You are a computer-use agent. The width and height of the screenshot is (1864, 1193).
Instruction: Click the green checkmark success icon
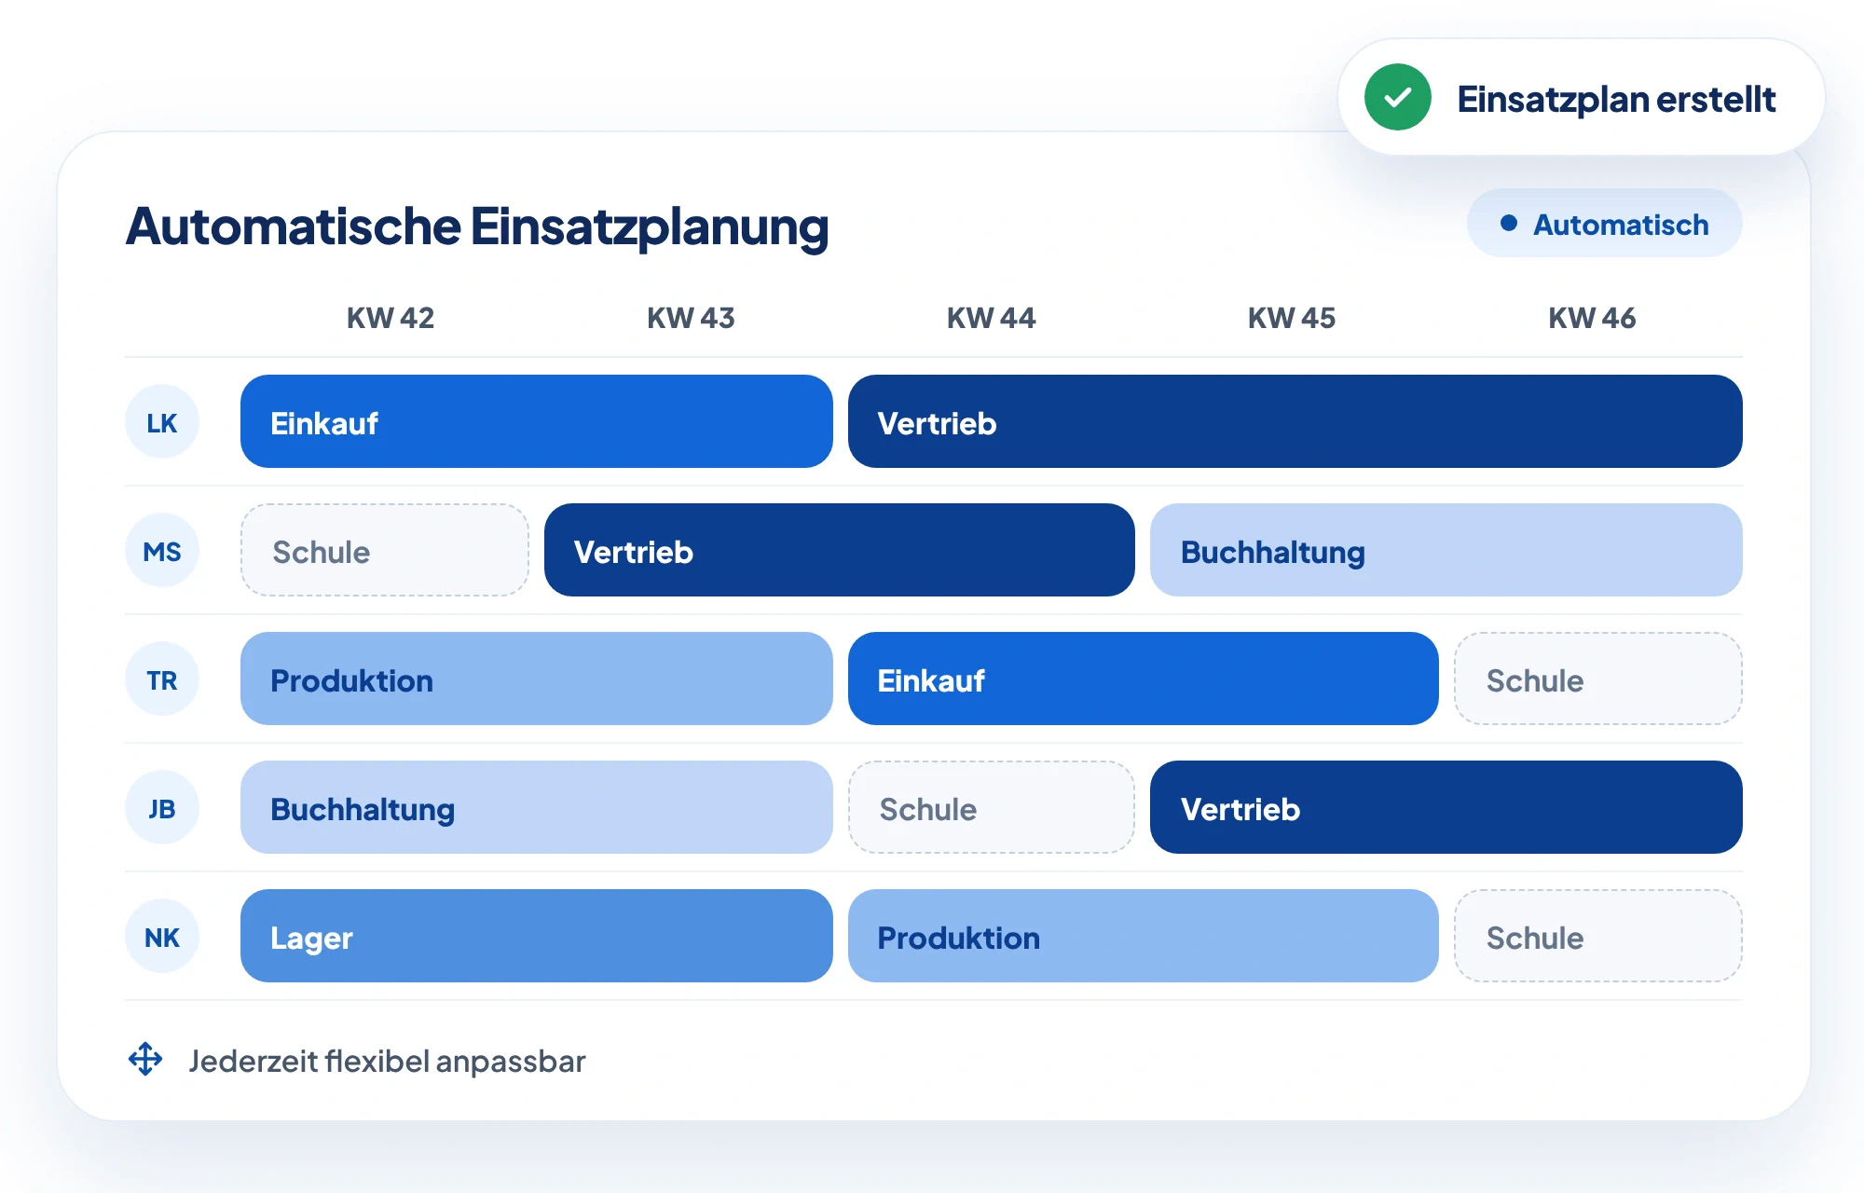[1397, 97]
